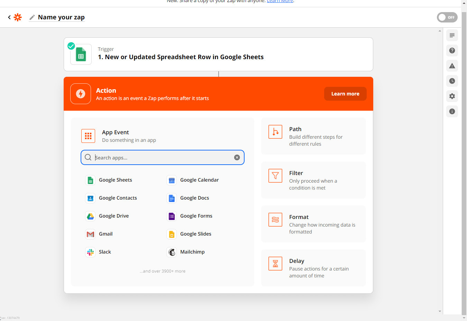The image size is (467, 321).
Task: Click the Gmail envelope app icon
Action: click(x=90, y=234)
